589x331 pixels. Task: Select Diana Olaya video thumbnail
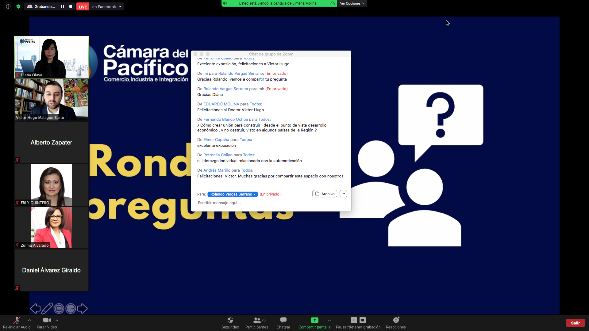click(52, 57)
